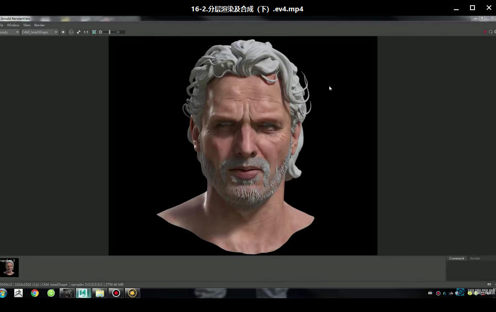Switch to the Folder tab
496x312 pixels.
pos(475,258)
